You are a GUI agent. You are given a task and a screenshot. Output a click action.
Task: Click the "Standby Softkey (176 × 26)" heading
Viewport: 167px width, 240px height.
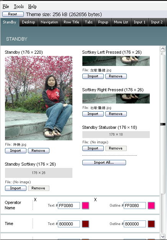tap(30, 164)
